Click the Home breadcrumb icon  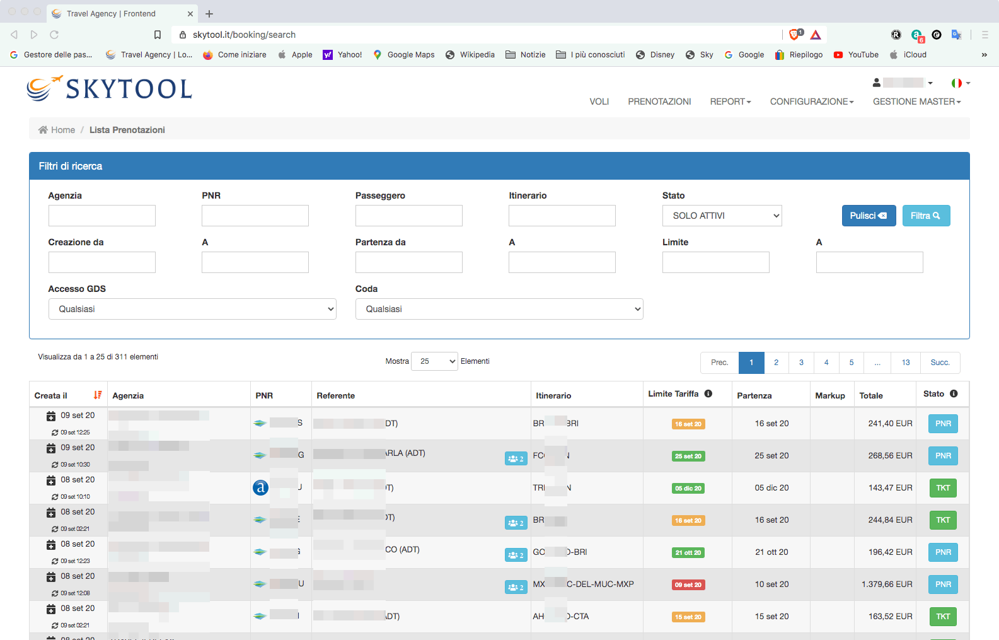coord(43,130)
